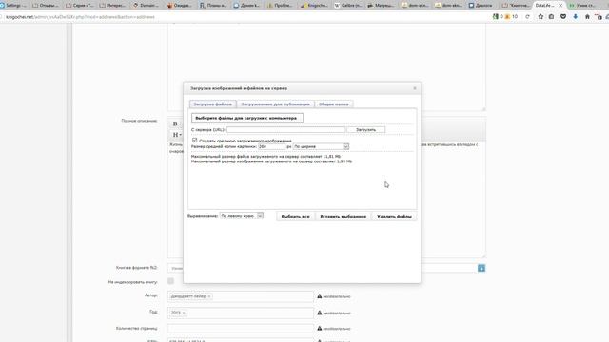Close the file upload dialog
This screenshot has width=609, height=342.
(x=415, y=88)
